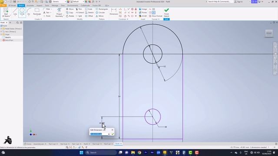Choose the Fillet tool
Image resolution: width=278 pixels, height=156 pixels.
[x=47, y=9]
